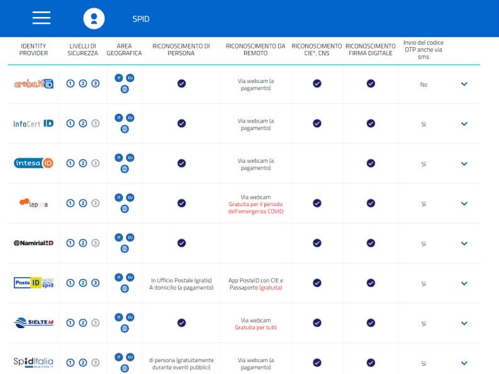Click security level 3 in Poste ID row
The image size is (499, 374).
(95, 283)
